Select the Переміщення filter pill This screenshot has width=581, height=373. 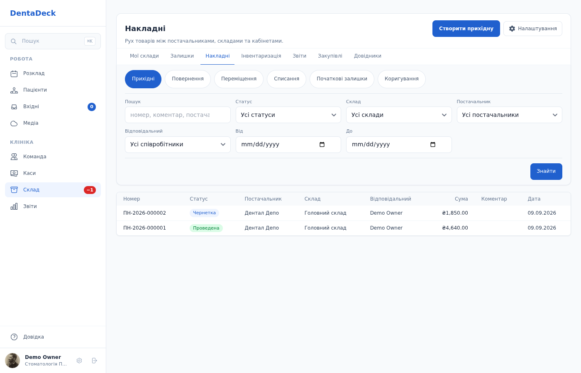(x=239, y=79)
